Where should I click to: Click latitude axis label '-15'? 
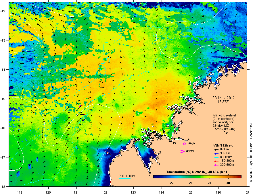[x=3, y=99]
